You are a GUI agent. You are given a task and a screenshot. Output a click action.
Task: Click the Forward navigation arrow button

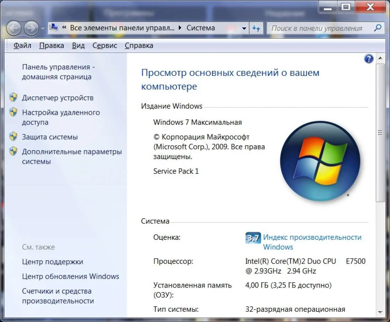[31, 29]
